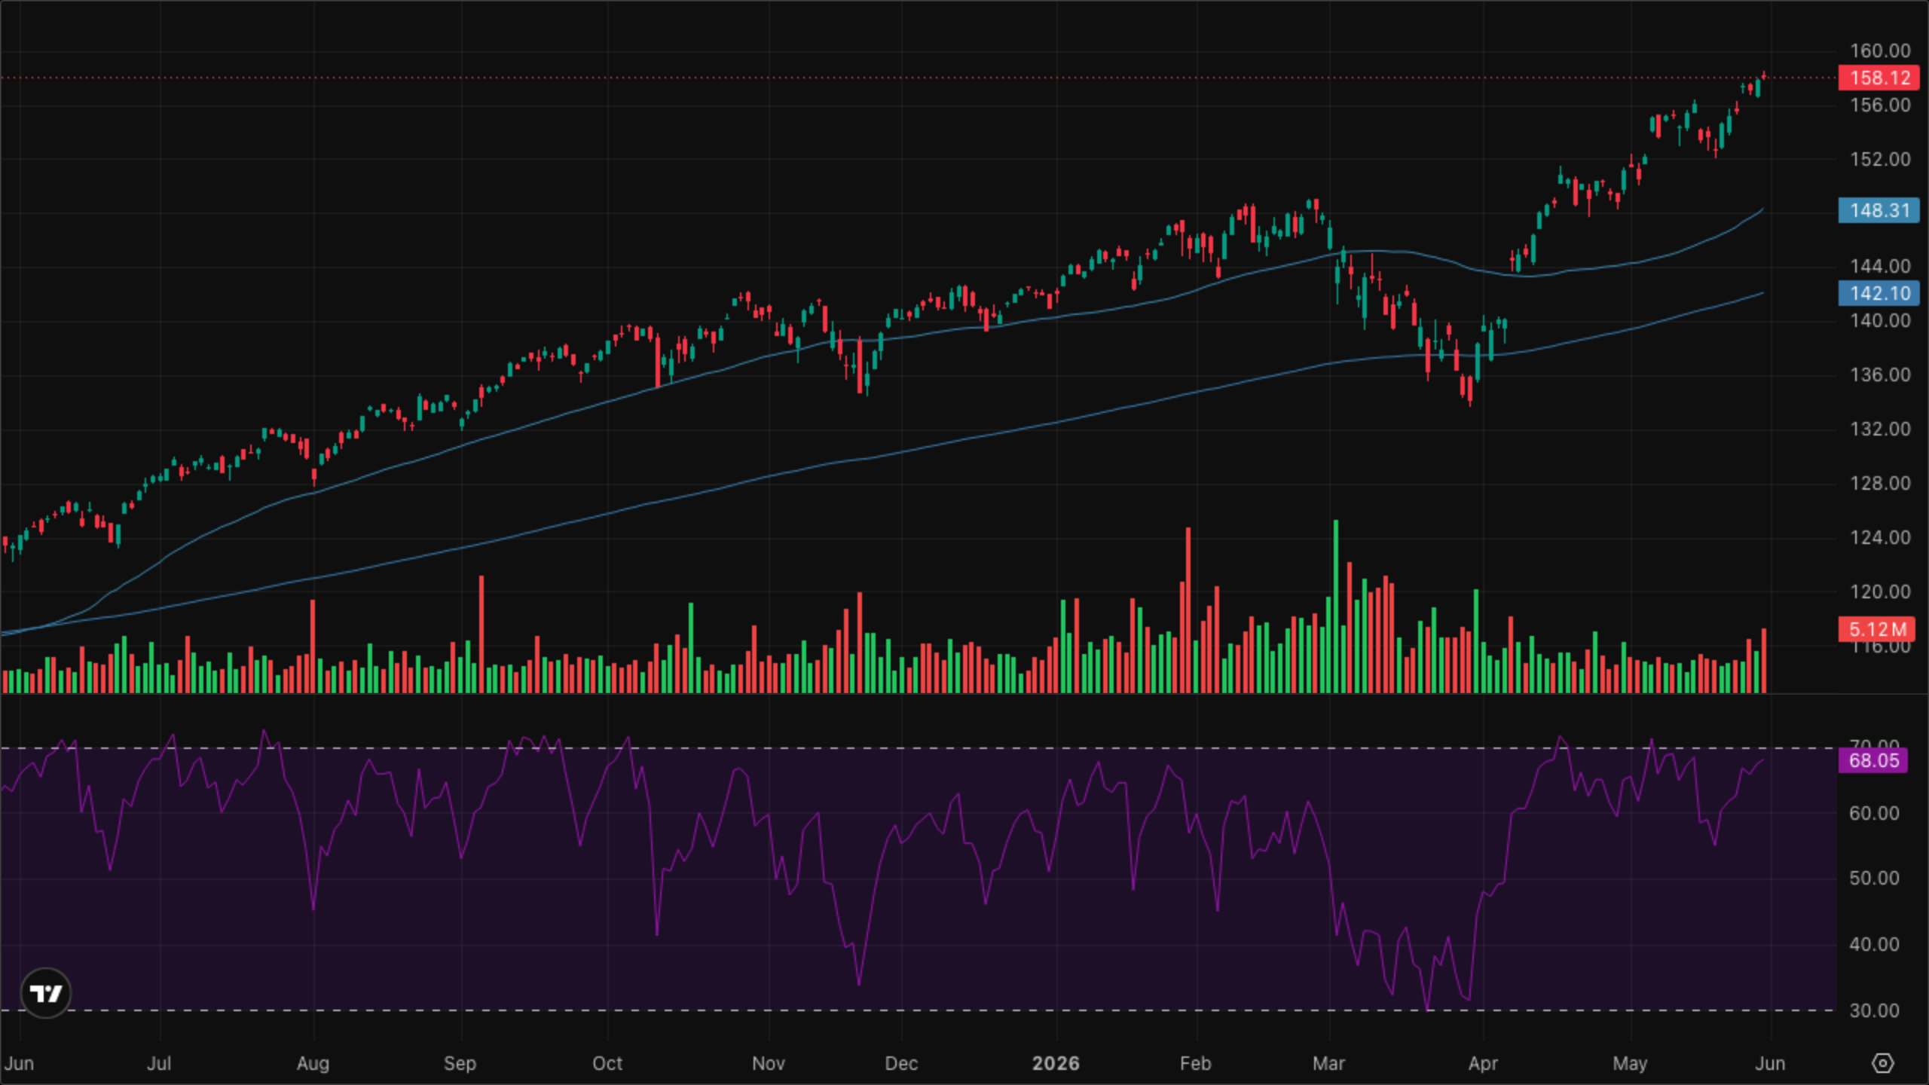Screen dimensions: 1929x1085
Task: Click the 144.00 price axis label
Action: 1880,266
